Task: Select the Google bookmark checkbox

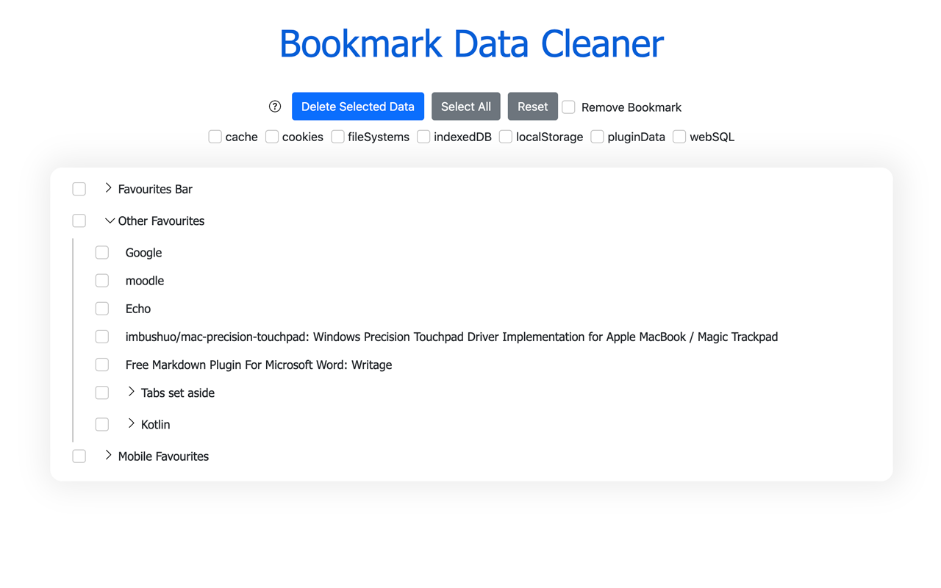Action: coord(101,252)
